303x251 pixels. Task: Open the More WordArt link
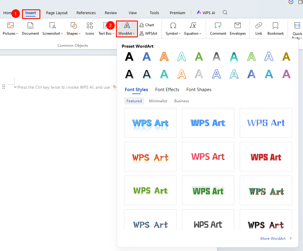(x=276, y=238)
